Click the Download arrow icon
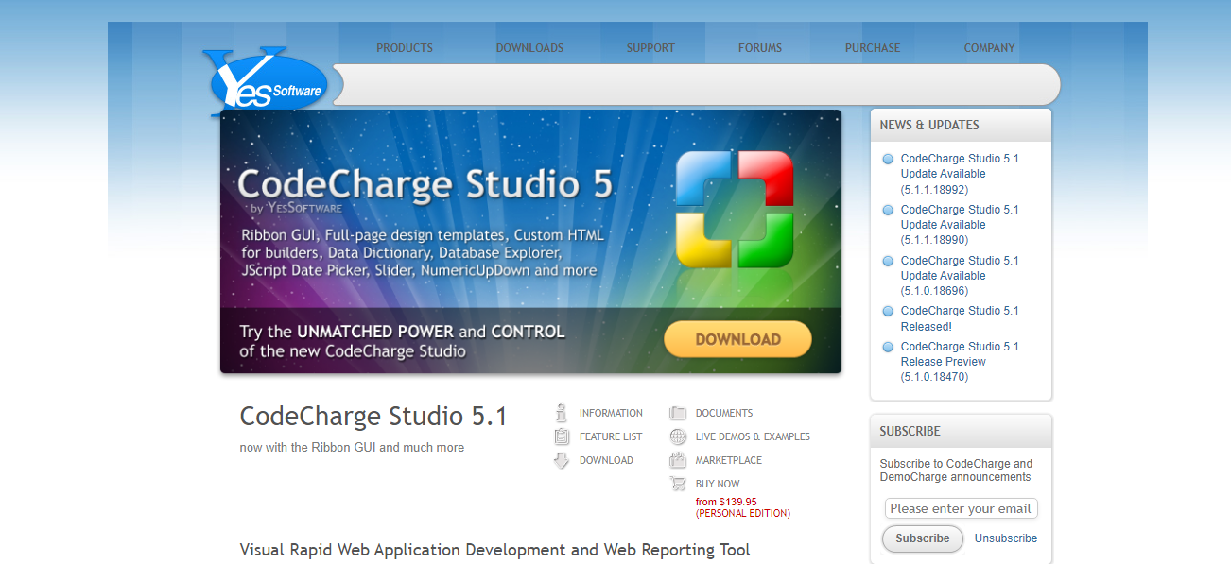 tap(562, 459)
